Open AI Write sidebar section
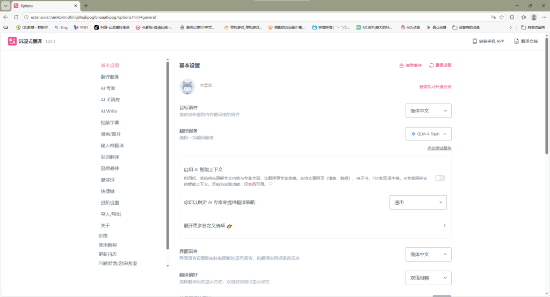The height and width of the screenshot is (297, 550). 108,111
